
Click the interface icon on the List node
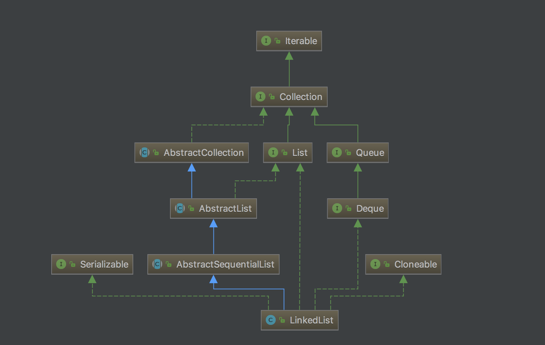[273, 153]
